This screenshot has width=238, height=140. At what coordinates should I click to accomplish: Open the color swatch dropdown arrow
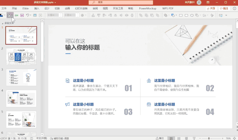[4, 15]
